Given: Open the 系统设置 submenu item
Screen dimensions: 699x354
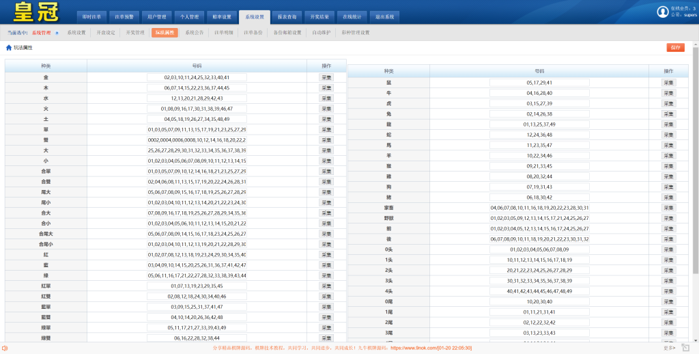Looking at the screenshot, I should [76, 33].
